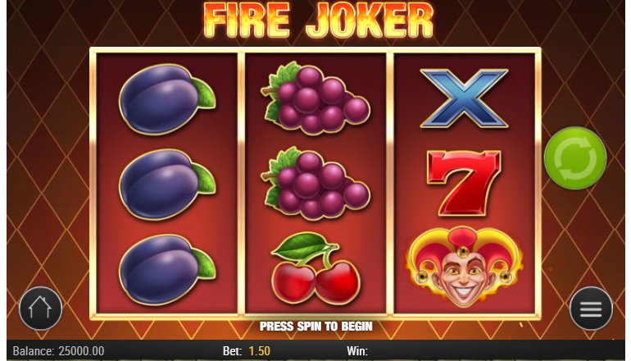Click the Press Spin To Begin message

click(315, 326)
